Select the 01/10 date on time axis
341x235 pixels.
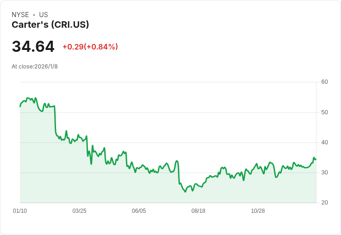[x=20, y=211]
